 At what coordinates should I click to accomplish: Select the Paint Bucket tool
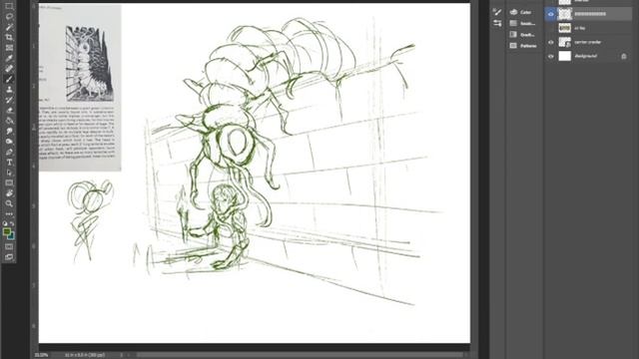point(9,121)
